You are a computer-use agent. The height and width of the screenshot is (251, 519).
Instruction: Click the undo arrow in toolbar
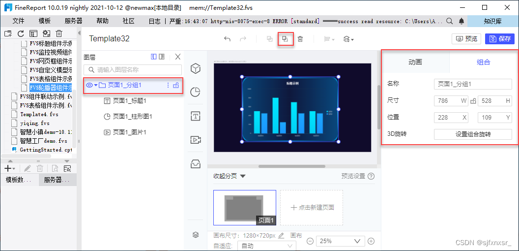click(227, 39)
